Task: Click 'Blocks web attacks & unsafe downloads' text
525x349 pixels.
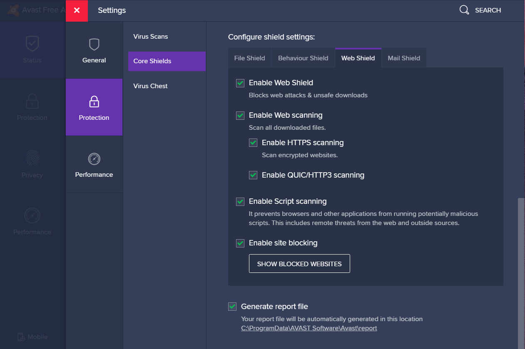Action: point(308,95)
